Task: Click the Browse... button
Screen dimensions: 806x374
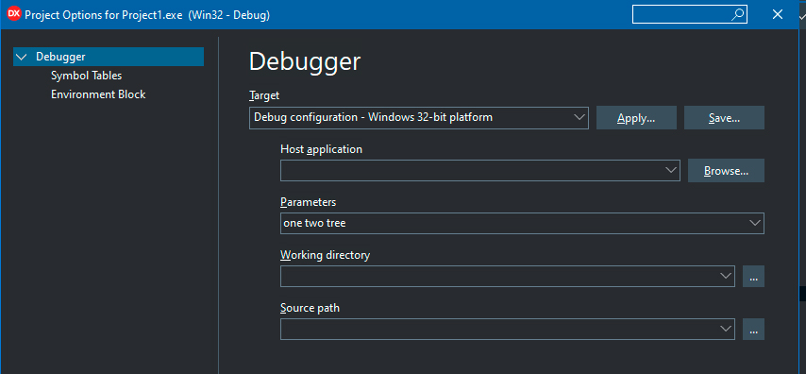Action: pos(726,171)
